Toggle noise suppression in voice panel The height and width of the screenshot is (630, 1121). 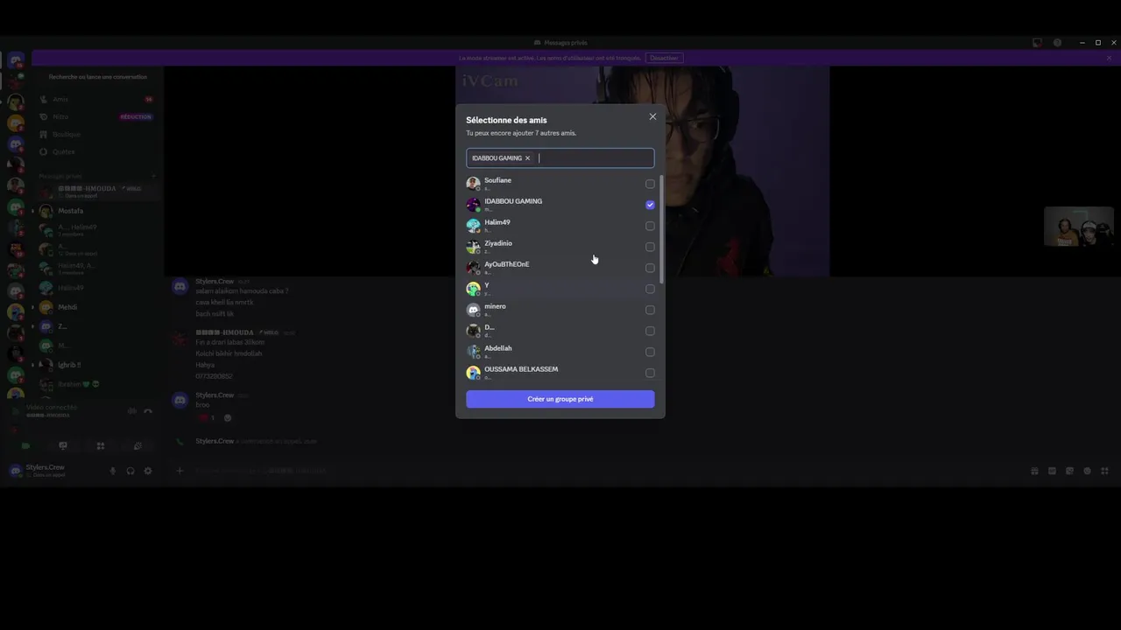coord(132,411)
